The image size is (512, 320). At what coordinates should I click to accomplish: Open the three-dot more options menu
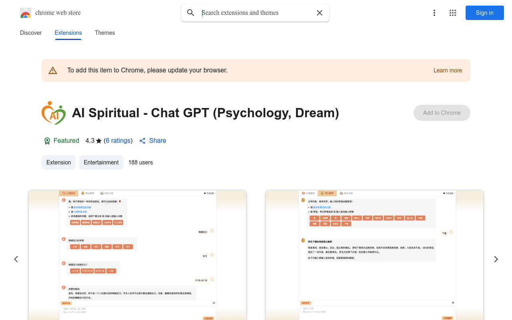click(434, 13)
